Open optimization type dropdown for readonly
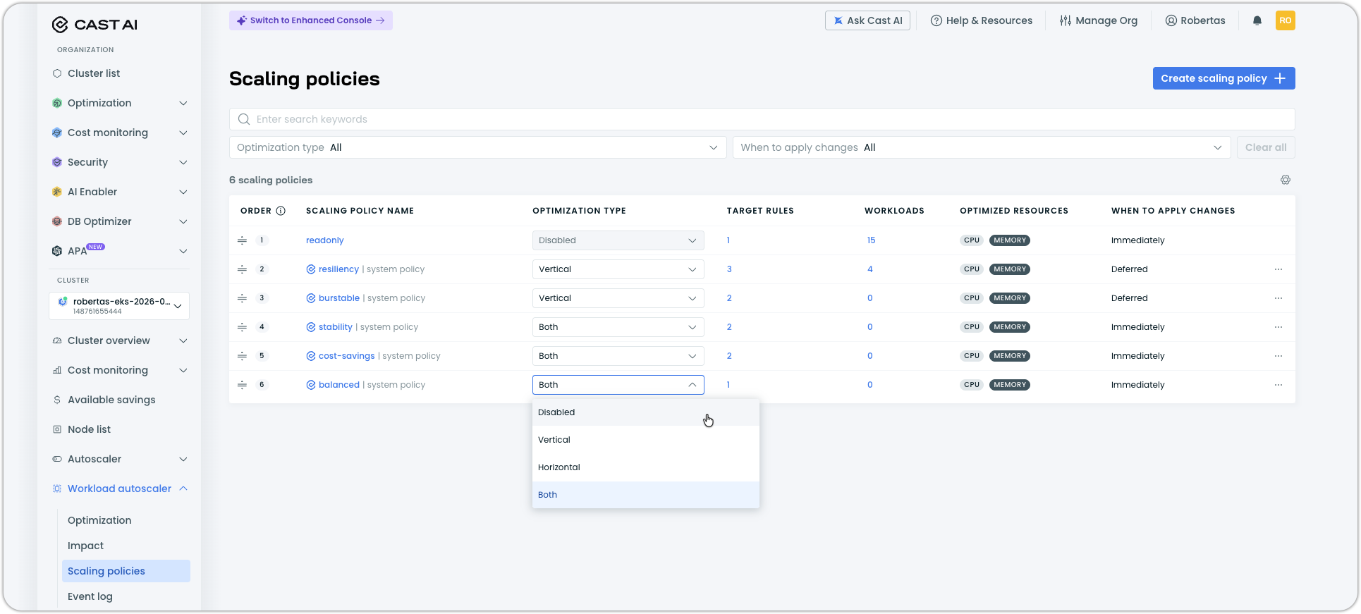This screenshot has width=1361, height=614. [618, 240]
